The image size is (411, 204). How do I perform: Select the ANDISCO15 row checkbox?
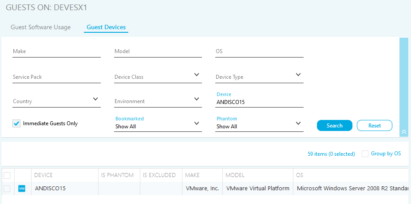(x=7, y=189)
